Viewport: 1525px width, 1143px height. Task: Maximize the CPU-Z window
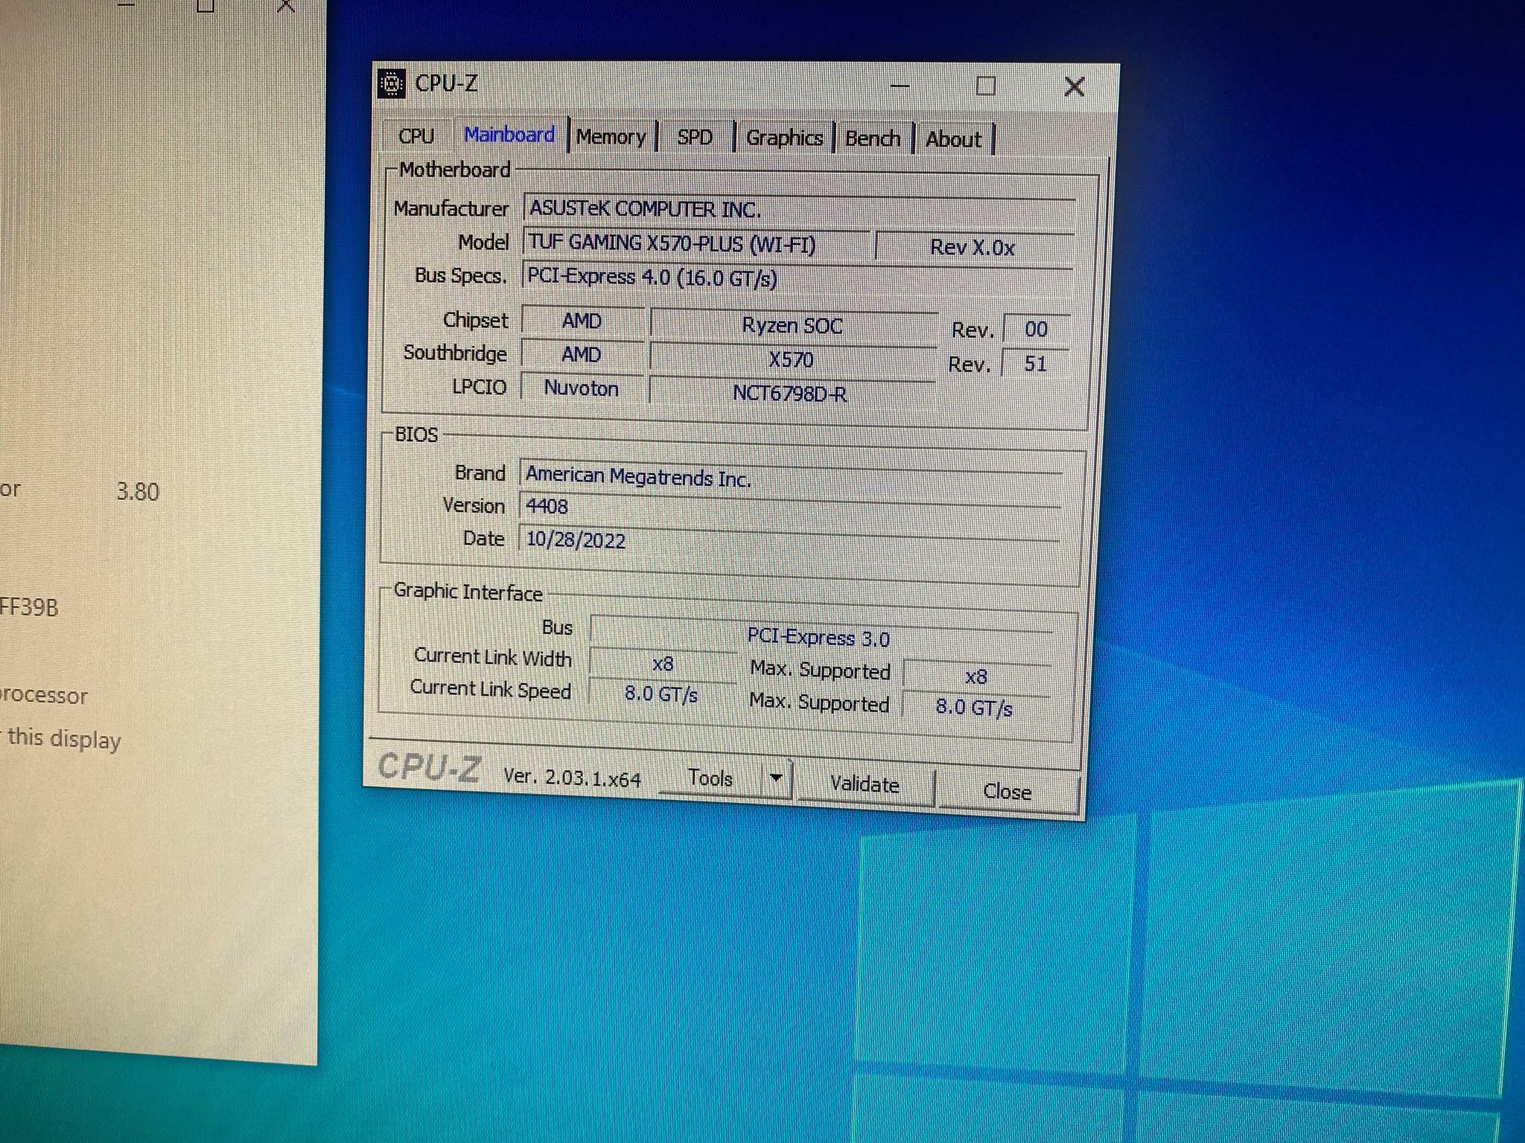(986, 86)
